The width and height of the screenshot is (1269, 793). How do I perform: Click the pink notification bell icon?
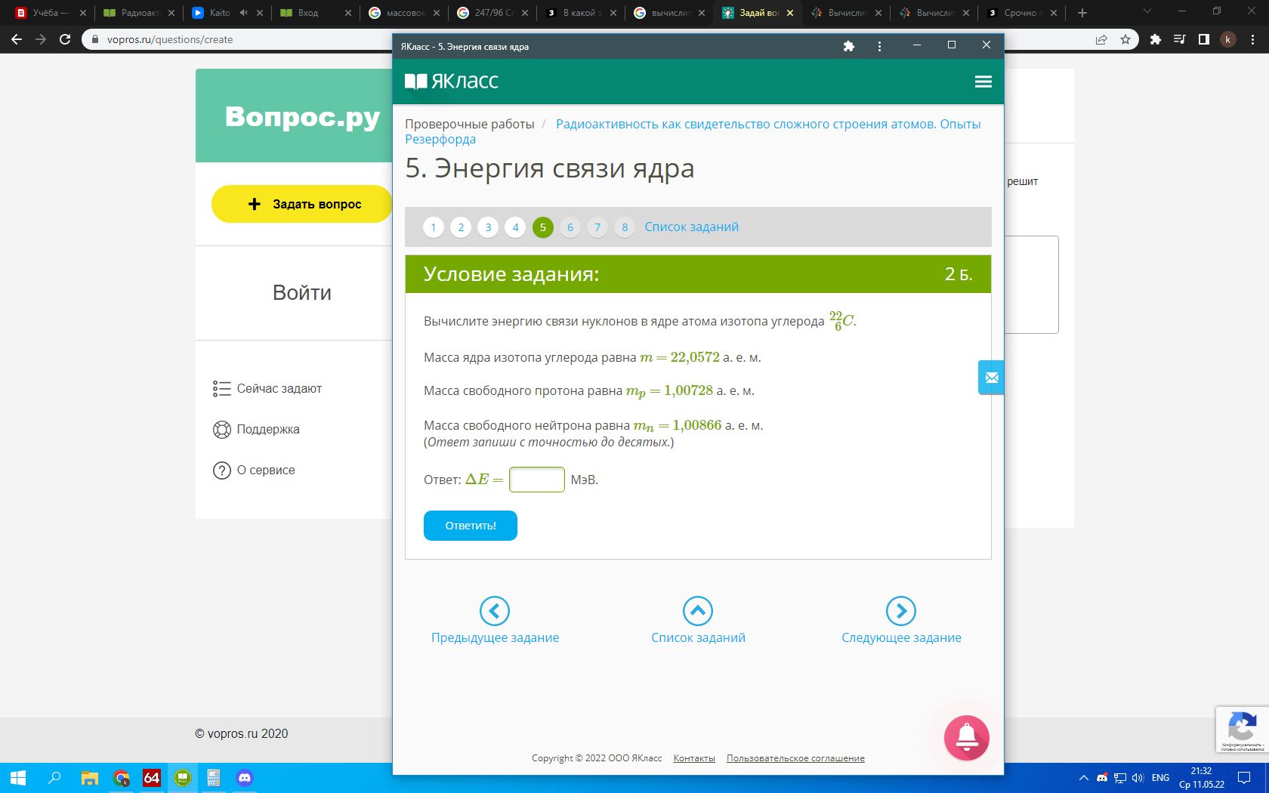(x=966, y=738)
